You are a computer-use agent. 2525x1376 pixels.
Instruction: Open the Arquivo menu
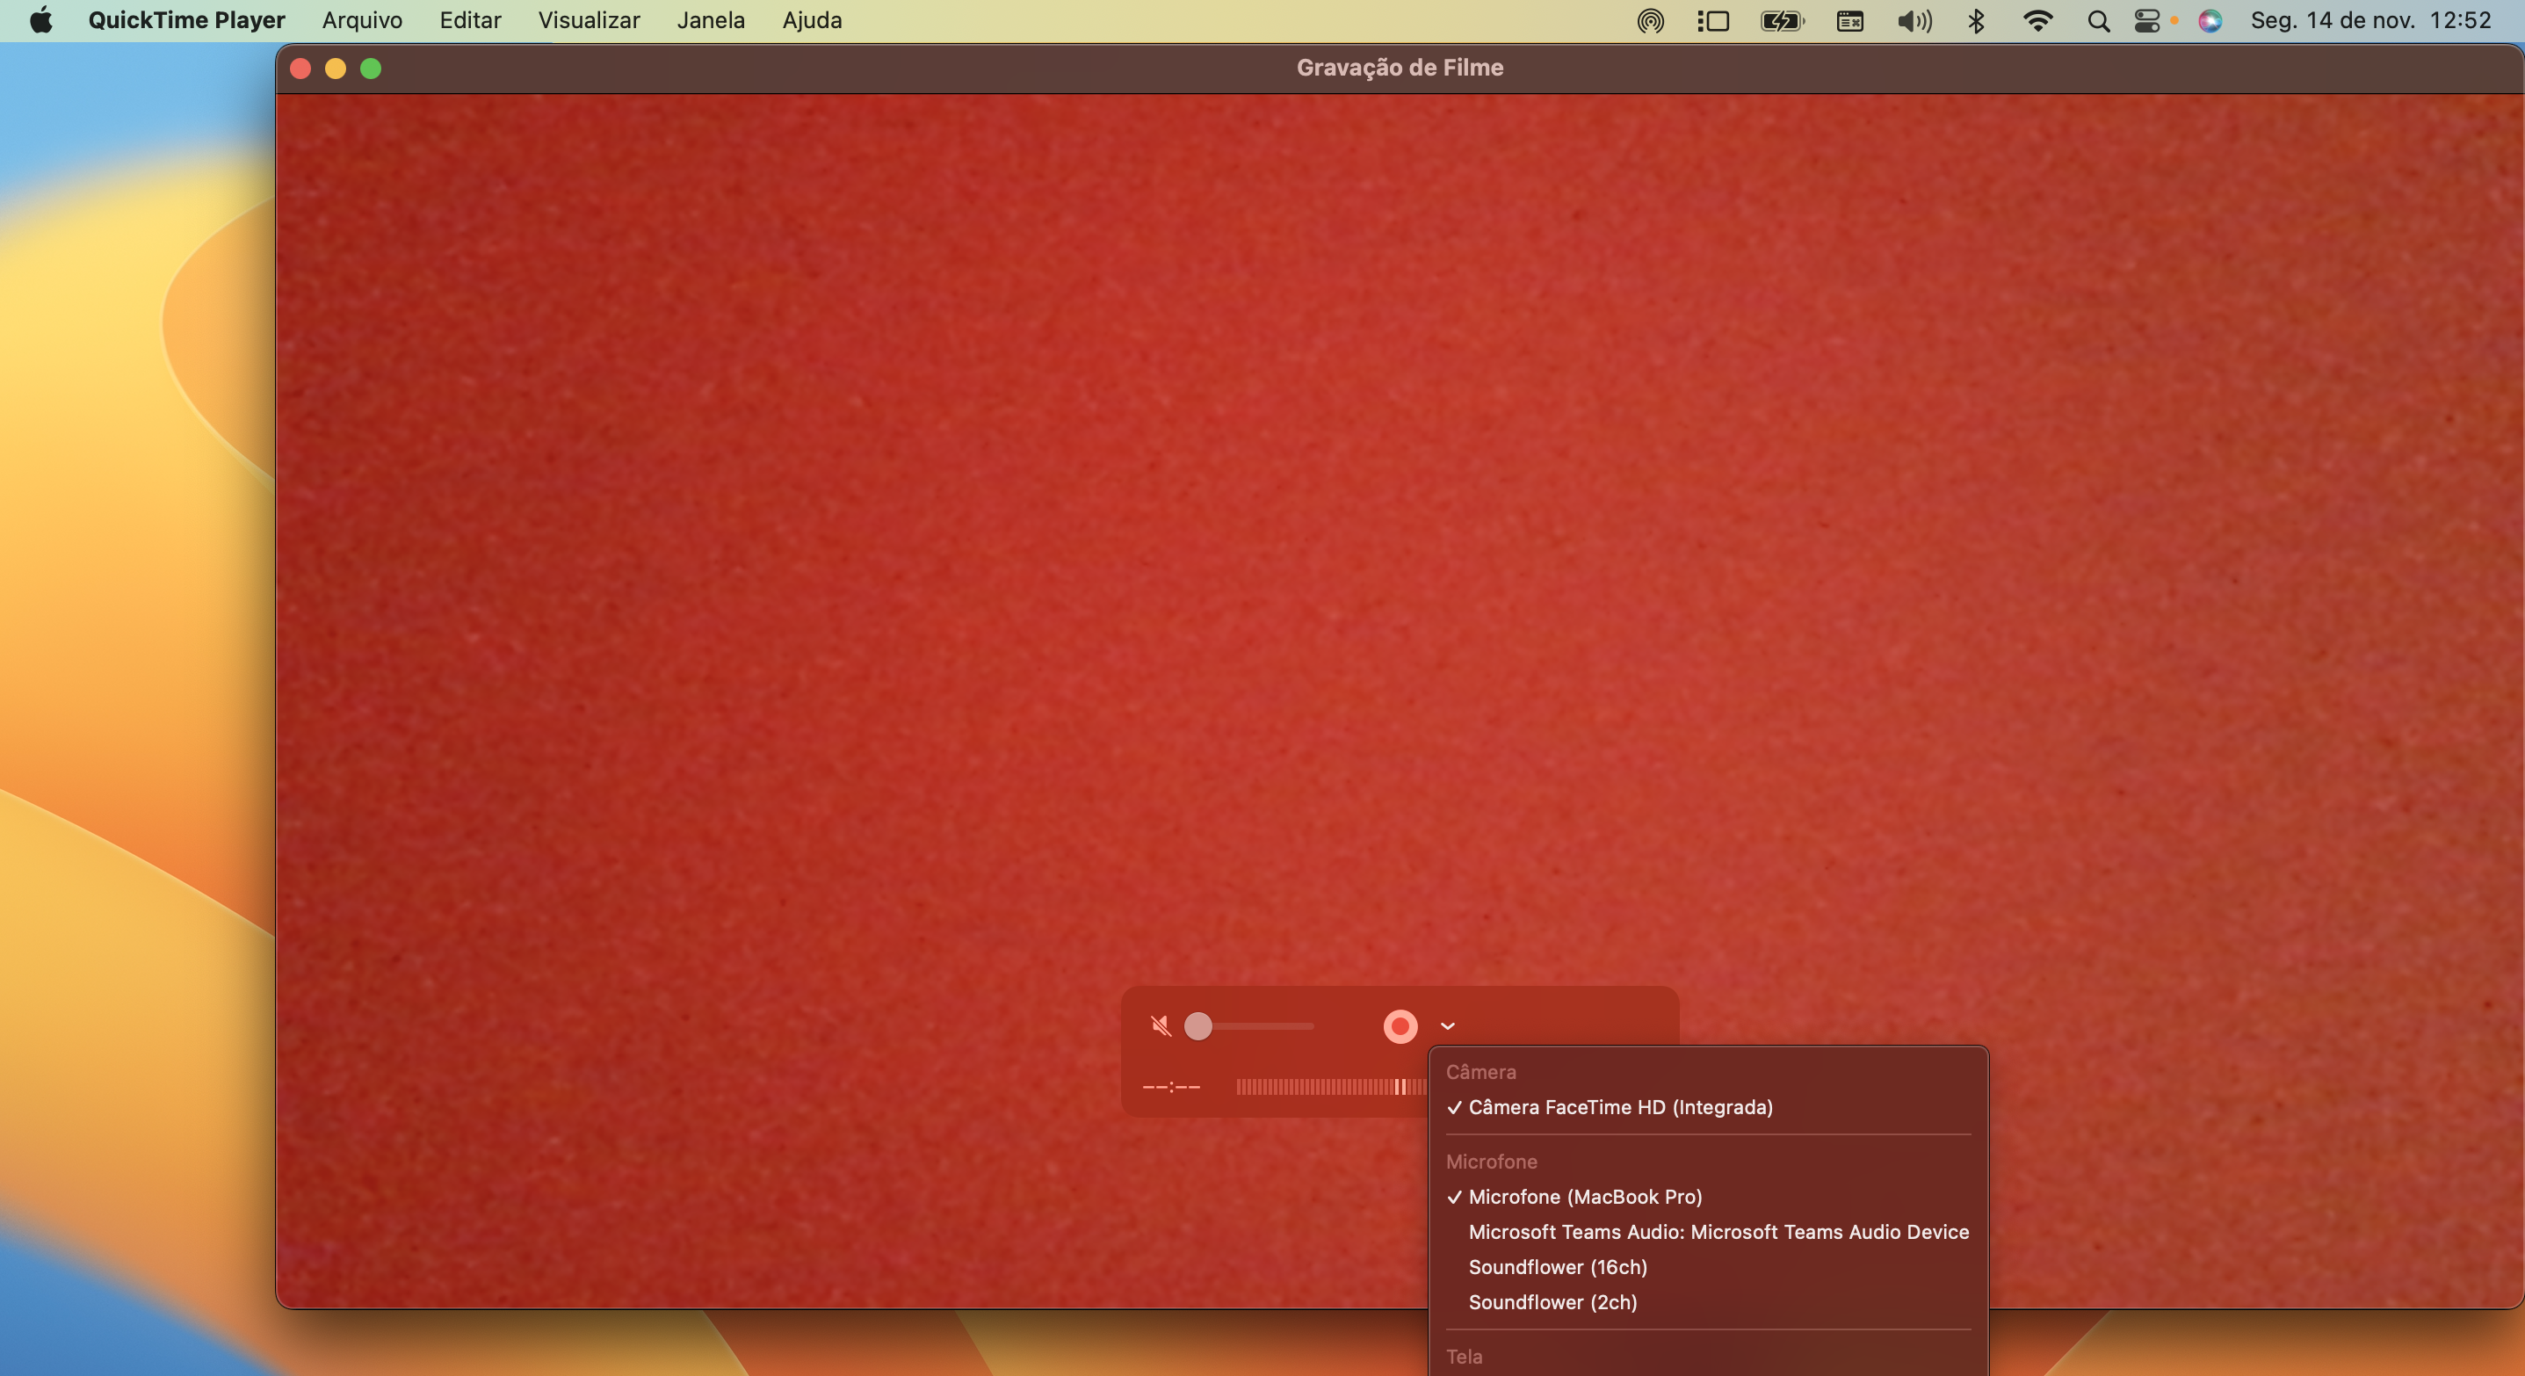click(362, 20)
